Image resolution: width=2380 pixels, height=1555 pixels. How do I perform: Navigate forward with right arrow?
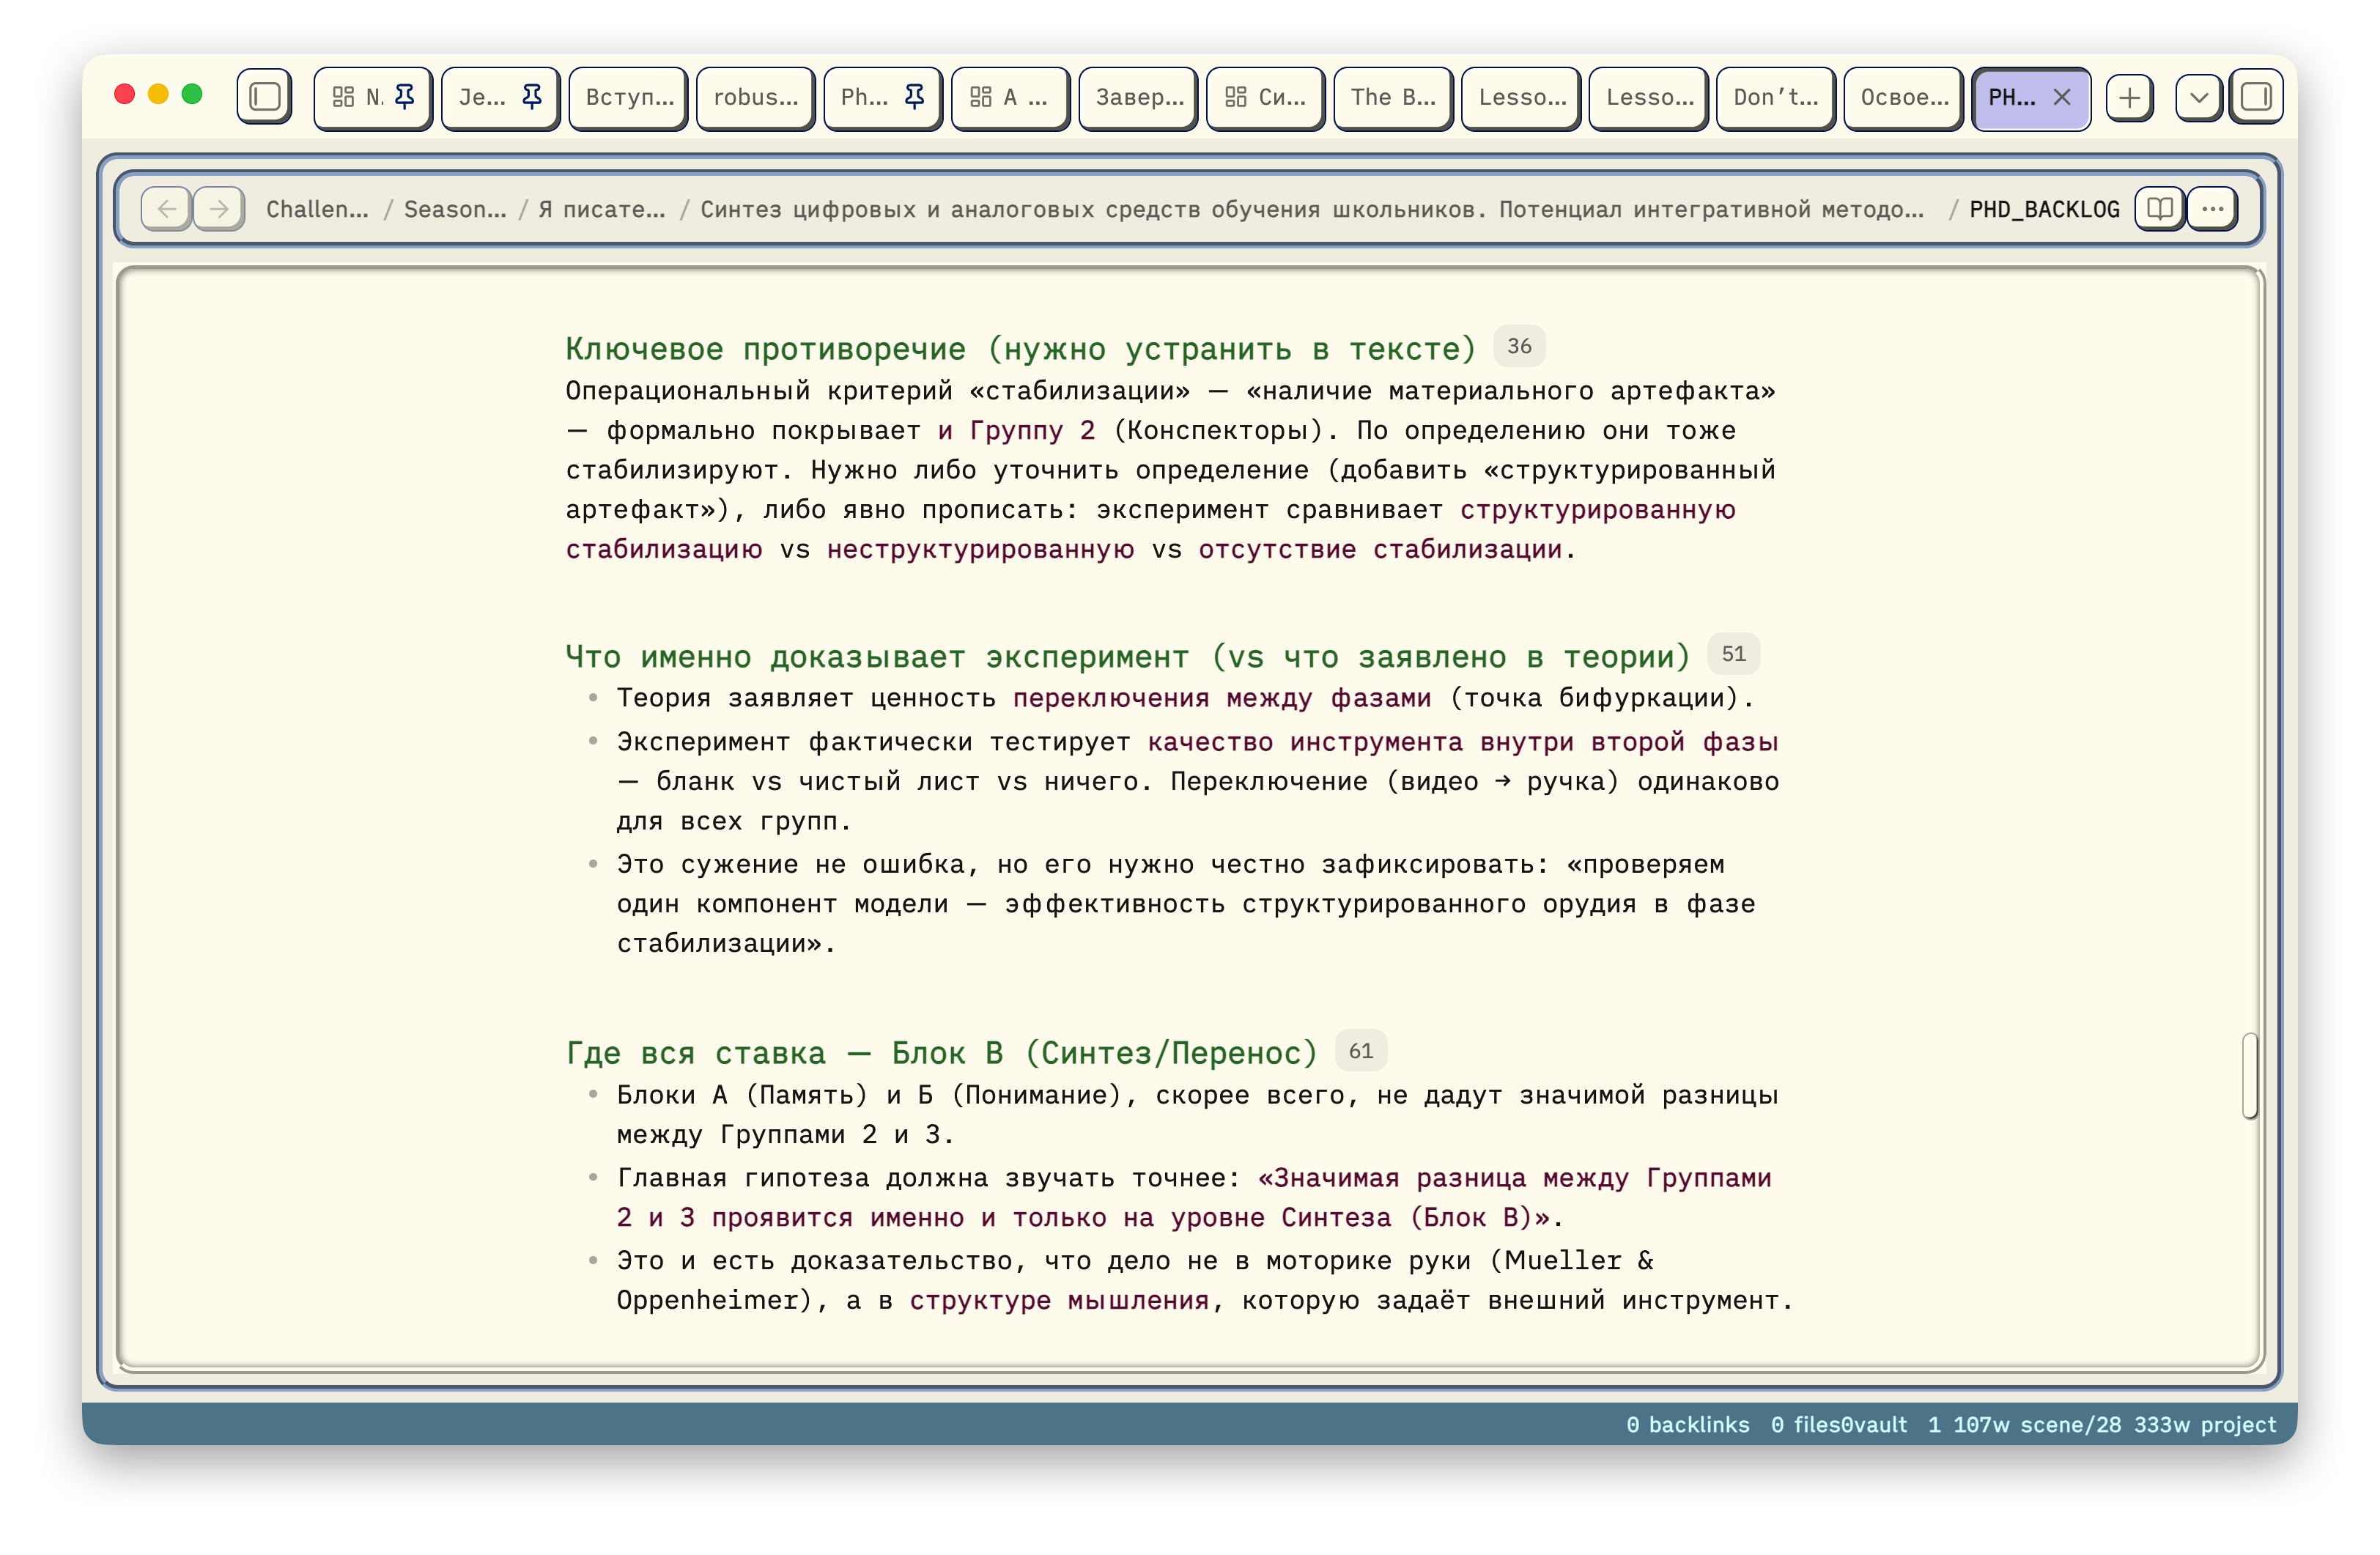tap(219, 209)
